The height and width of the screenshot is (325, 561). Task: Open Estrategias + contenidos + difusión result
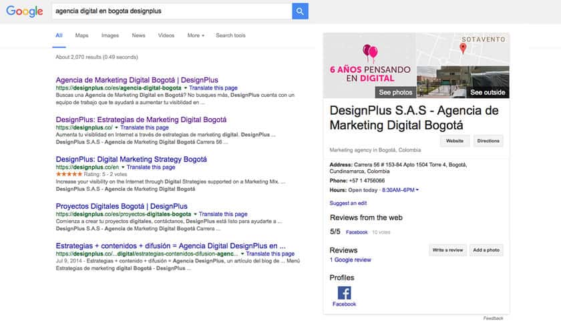[x=171, y=246]
